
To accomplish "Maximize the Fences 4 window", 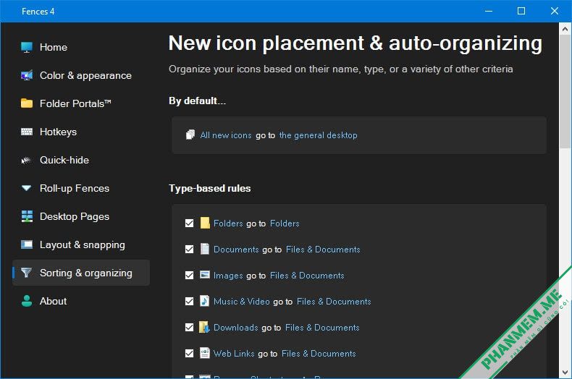I will (x=521, y=11).
